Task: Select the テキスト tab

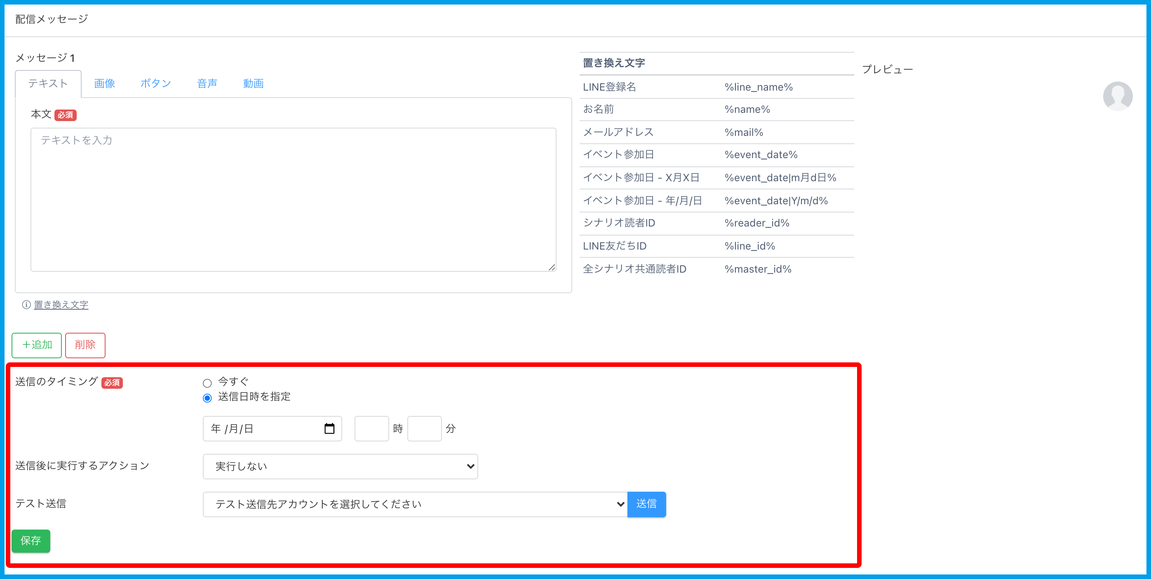Action: pos(48,84)
